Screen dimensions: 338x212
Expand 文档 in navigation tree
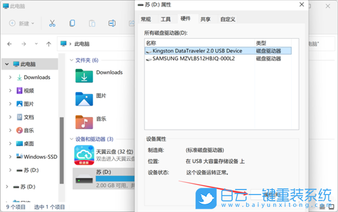click(10, 117)
